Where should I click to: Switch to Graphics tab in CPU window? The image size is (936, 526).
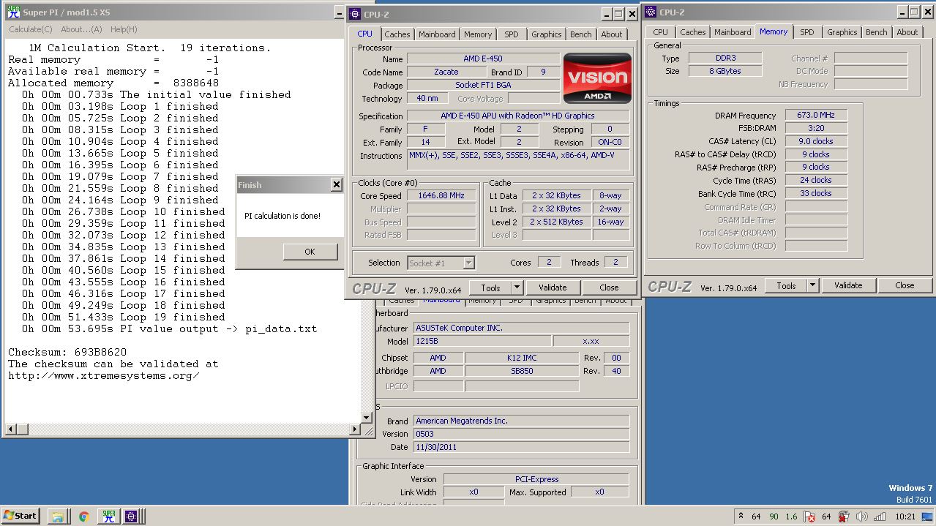click(x=547, y=34)
